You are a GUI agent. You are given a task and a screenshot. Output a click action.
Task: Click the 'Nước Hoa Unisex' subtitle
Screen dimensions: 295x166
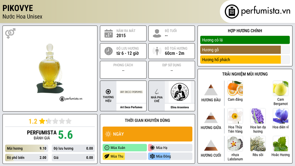[22, 16]
